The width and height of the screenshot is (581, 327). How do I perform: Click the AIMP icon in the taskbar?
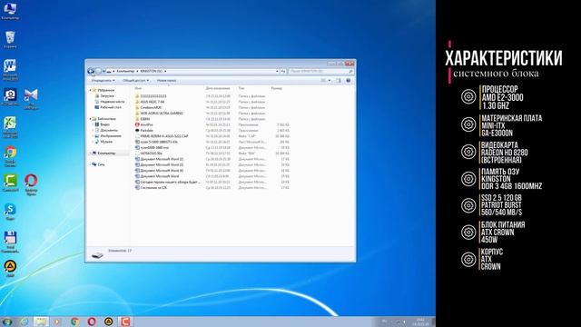108,322
